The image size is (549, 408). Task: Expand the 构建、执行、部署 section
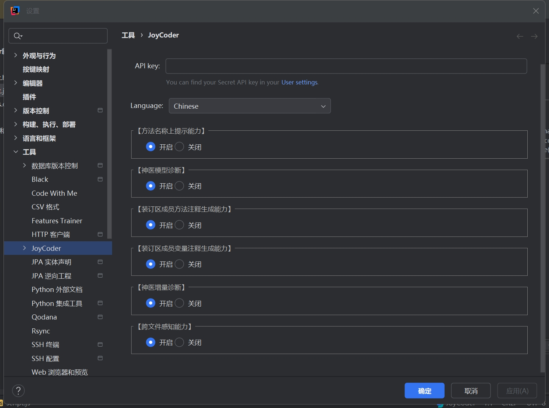click(x=15, y=124)
